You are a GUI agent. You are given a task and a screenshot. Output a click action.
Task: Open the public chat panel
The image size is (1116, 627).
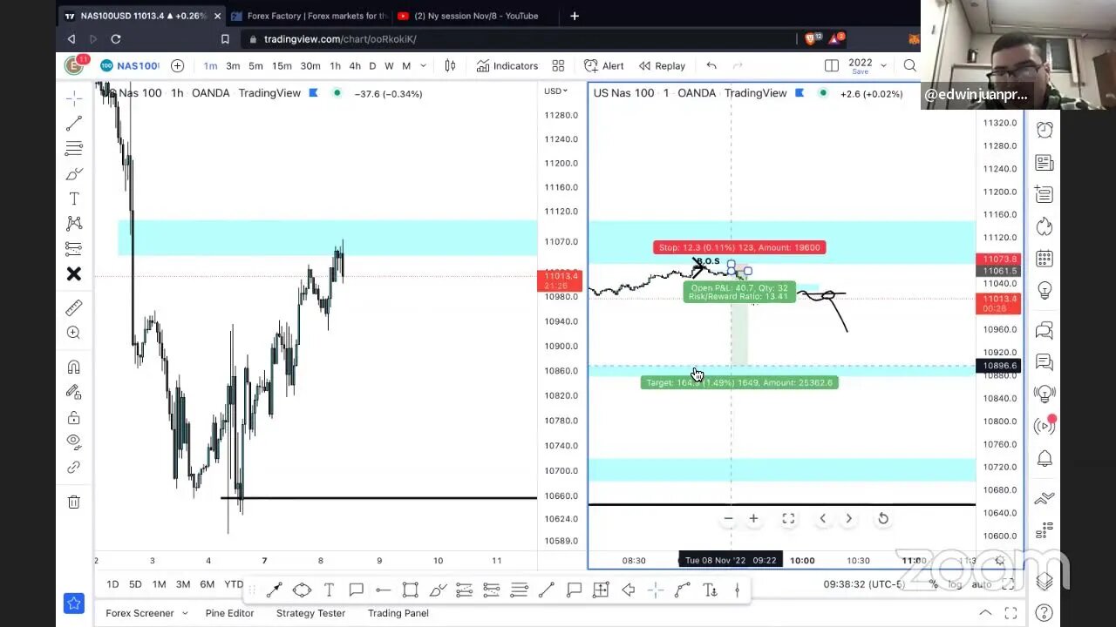1045,330
